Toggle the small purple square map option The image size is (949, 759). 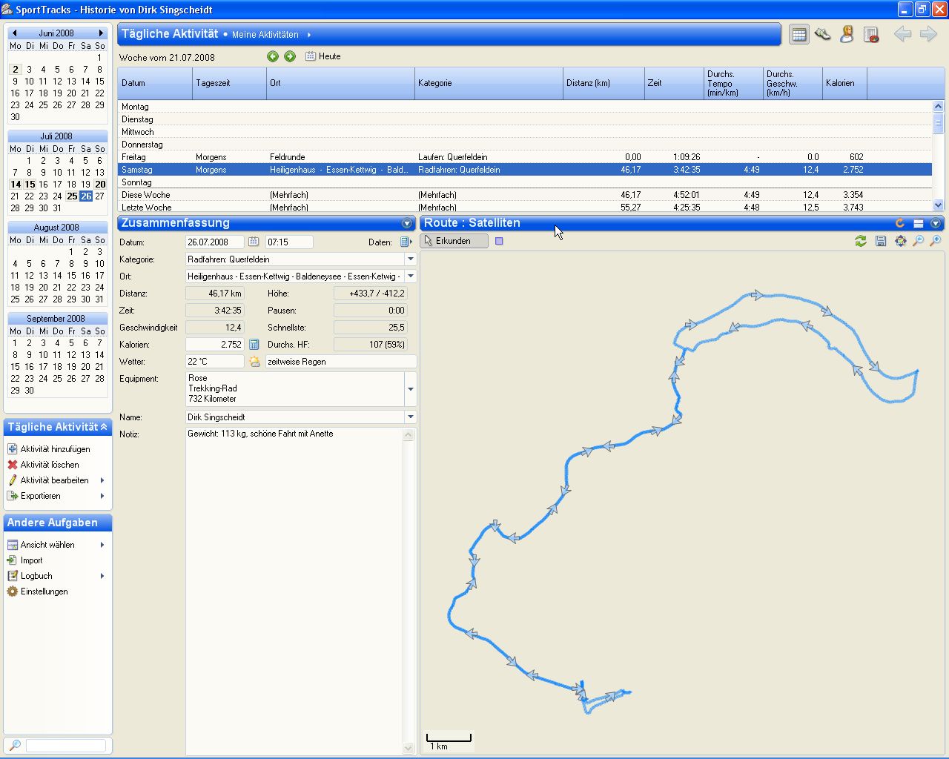(x=499, y=241)
